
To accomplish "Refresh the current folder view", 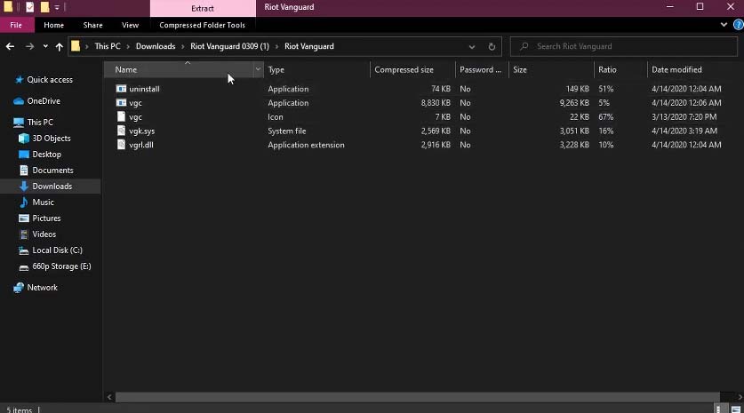I will pos(492,46).
